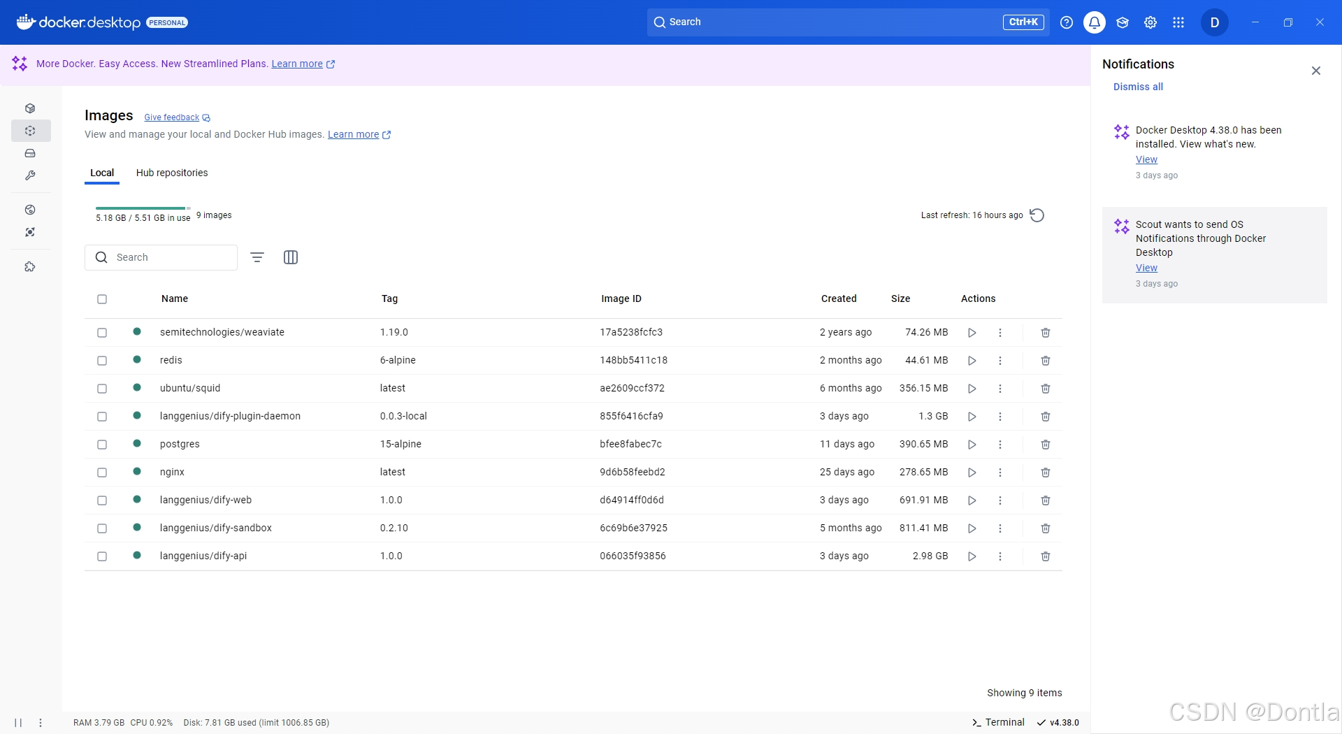The height and width of the screenshot is (734, 1342).
Task: Select the Images icon in the sidebar
Action: click(x=30, y=131)
